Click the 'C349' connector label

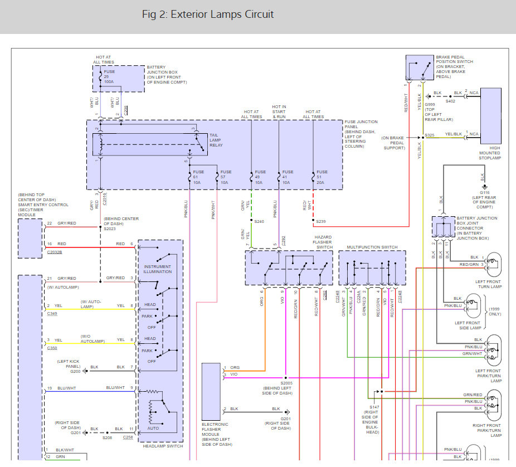[52, 314]
